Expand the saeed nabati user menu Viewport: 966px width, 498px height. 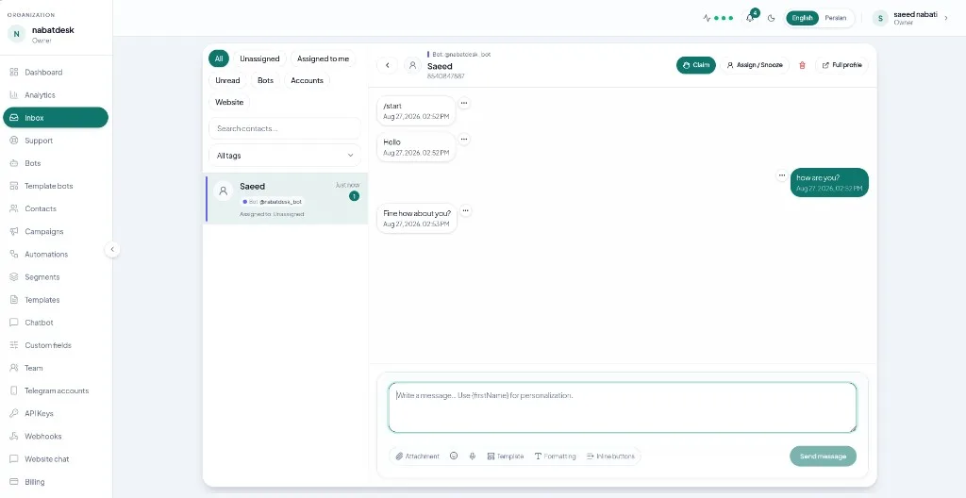946,19
